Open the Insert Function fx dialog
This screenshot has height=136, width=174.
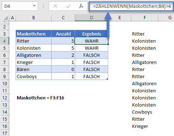tap(81, 6)
